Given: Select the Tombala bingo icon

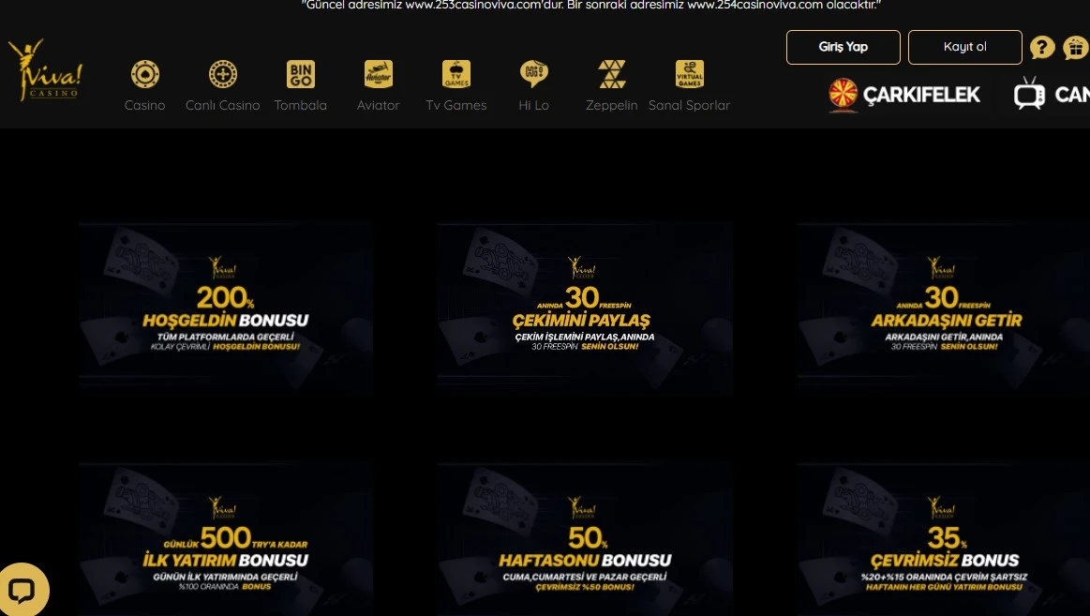Looking at the screenshot, I should [300, 74].
